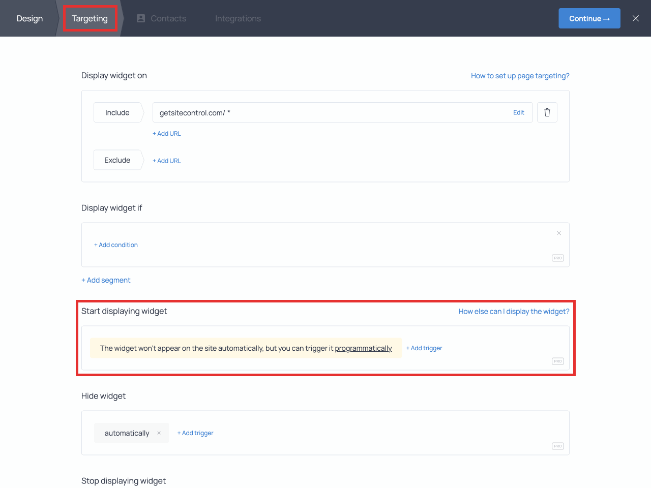This screenshot has height=488, width=651.
Task: Remove the automatically trigger tag
Action: coord(159,433)
